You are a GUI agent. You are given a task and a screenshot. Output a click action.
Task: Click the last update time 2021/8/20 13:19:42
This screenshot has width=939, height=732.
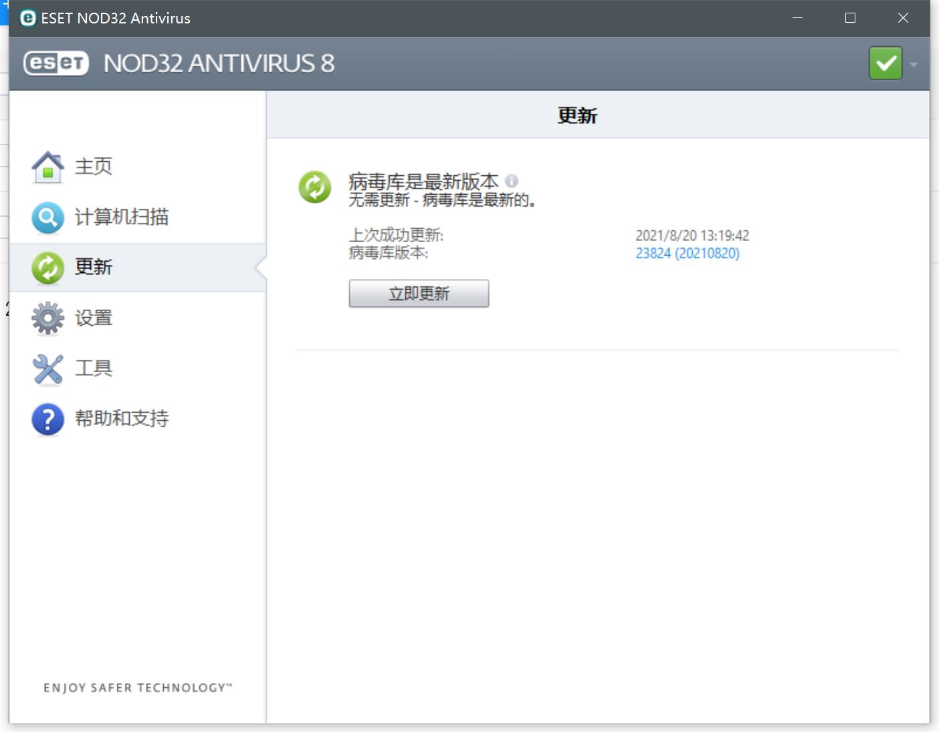692,236
